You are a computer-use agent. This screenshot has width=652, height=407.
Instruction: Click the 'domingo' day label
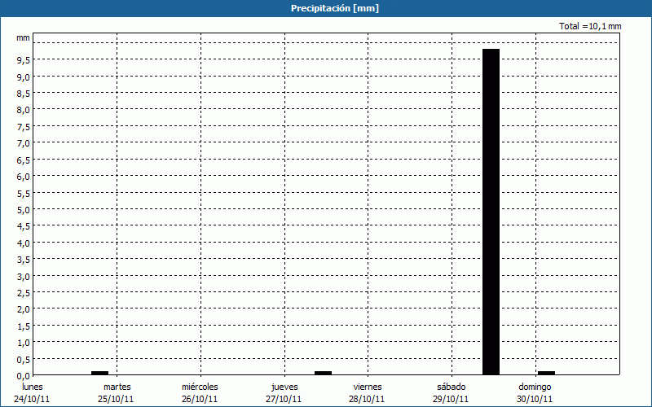pyautogui.click(x=535, y=387)
